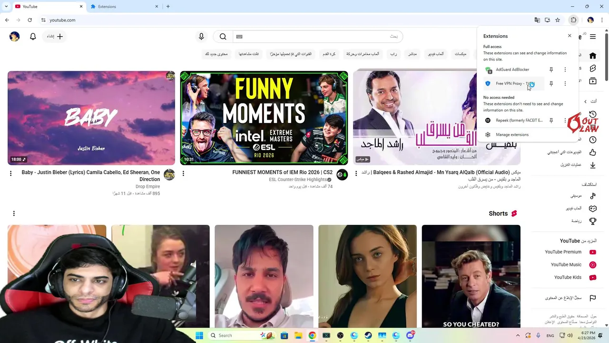Screen dimensions: 609x343
Task: Open more options for Repeek extension
Action: click(565, 121)
